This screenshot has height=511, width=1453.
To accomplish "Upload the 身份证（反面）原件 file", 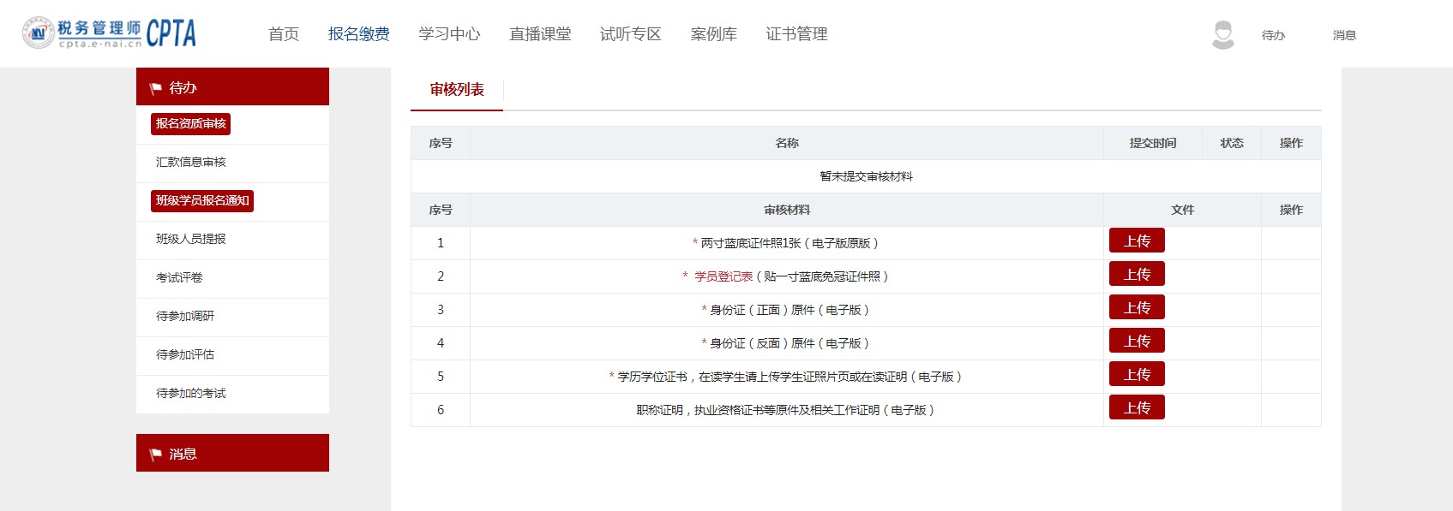I will pyautogui.click(x=1137, y=341).
